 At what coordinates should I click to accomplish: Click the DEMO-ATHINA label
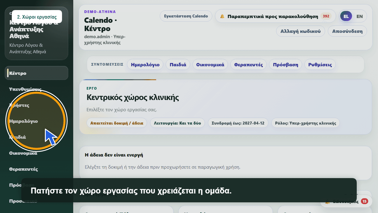(100, 12)
